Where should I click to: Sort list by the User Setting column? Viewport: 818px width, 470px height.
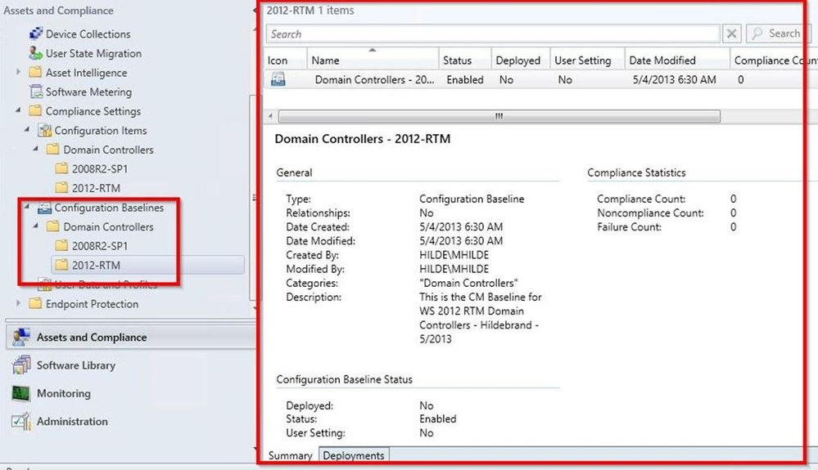587,60
